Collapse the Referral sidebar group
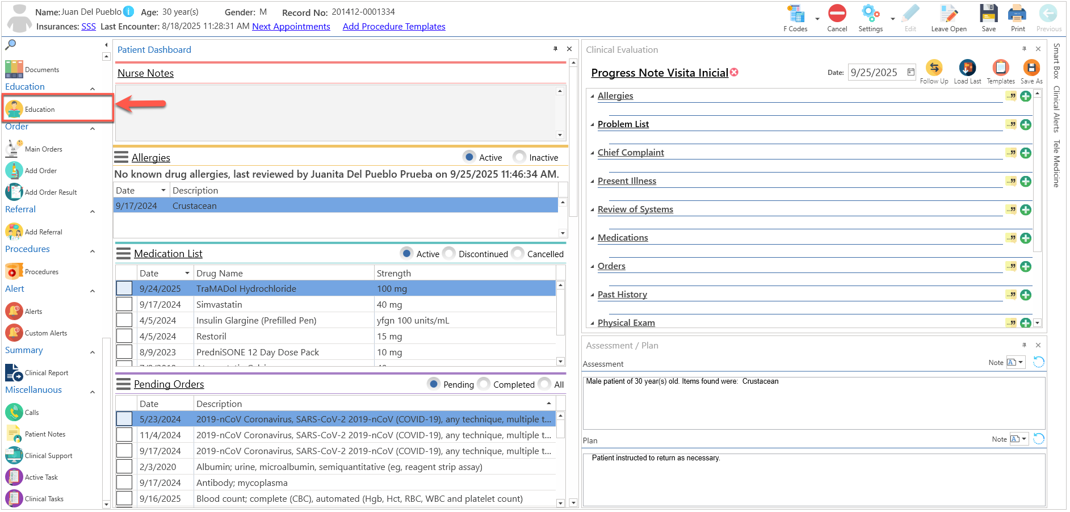This screenshot has height=512, width=1070. [x=93, y=211]
